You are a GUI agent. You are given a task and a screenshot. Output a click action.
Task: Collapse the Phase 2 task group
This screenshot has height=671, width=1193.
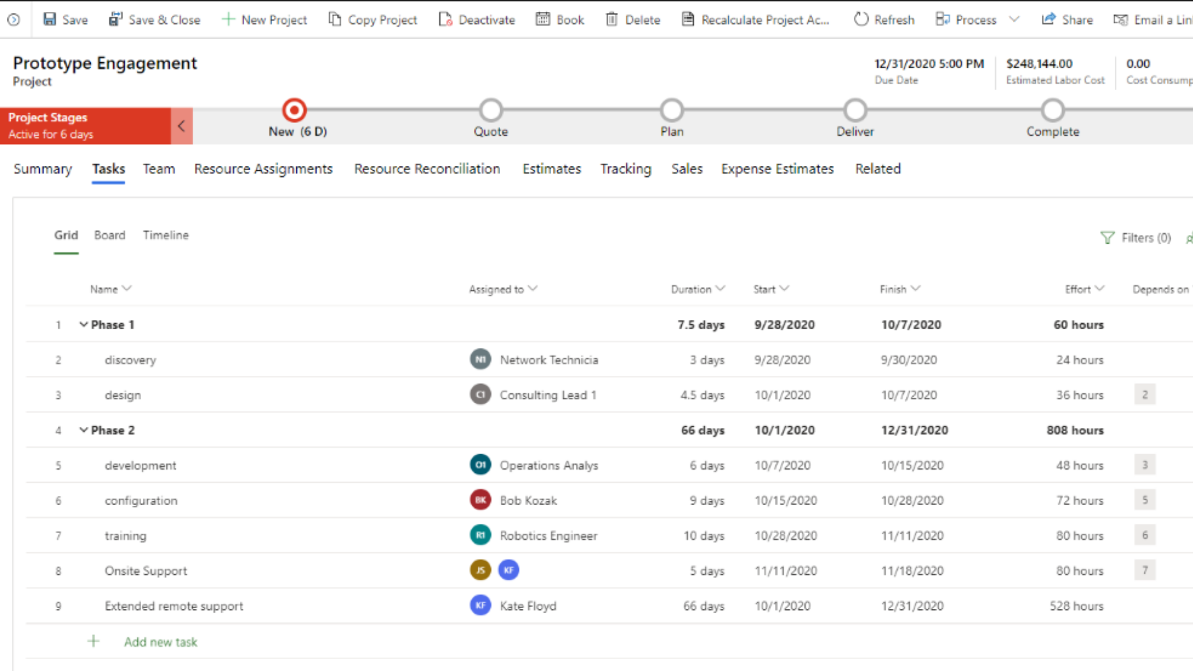point(83,430)
